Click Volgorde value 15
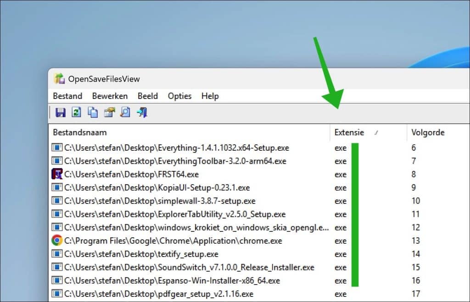The width and height of the screenshot is (470, 302). (416, 267)
